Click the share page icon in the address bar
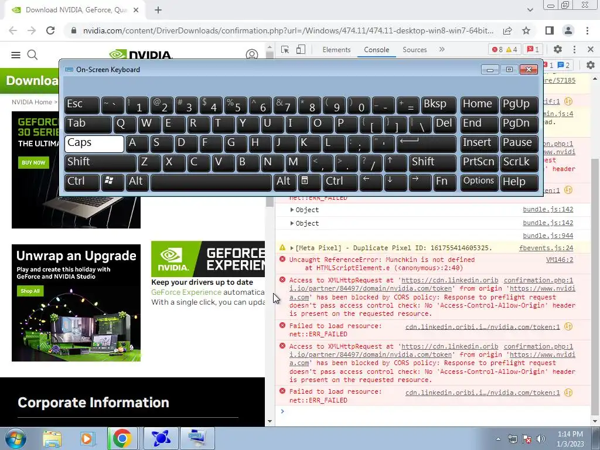600x450 pixels. [507, 30]
